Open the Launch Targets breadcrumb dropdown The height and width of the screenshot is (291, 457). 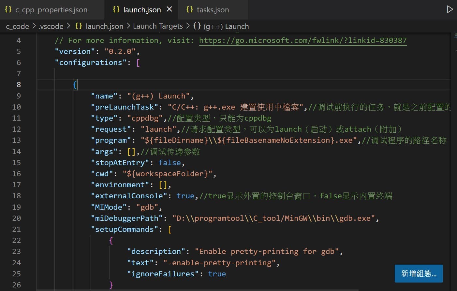[x=158, y=26]
